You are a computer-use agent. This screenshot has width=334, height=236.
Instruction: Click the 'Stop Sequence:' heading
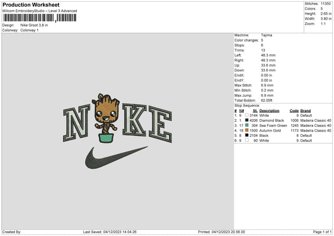[x=247, y=106]
